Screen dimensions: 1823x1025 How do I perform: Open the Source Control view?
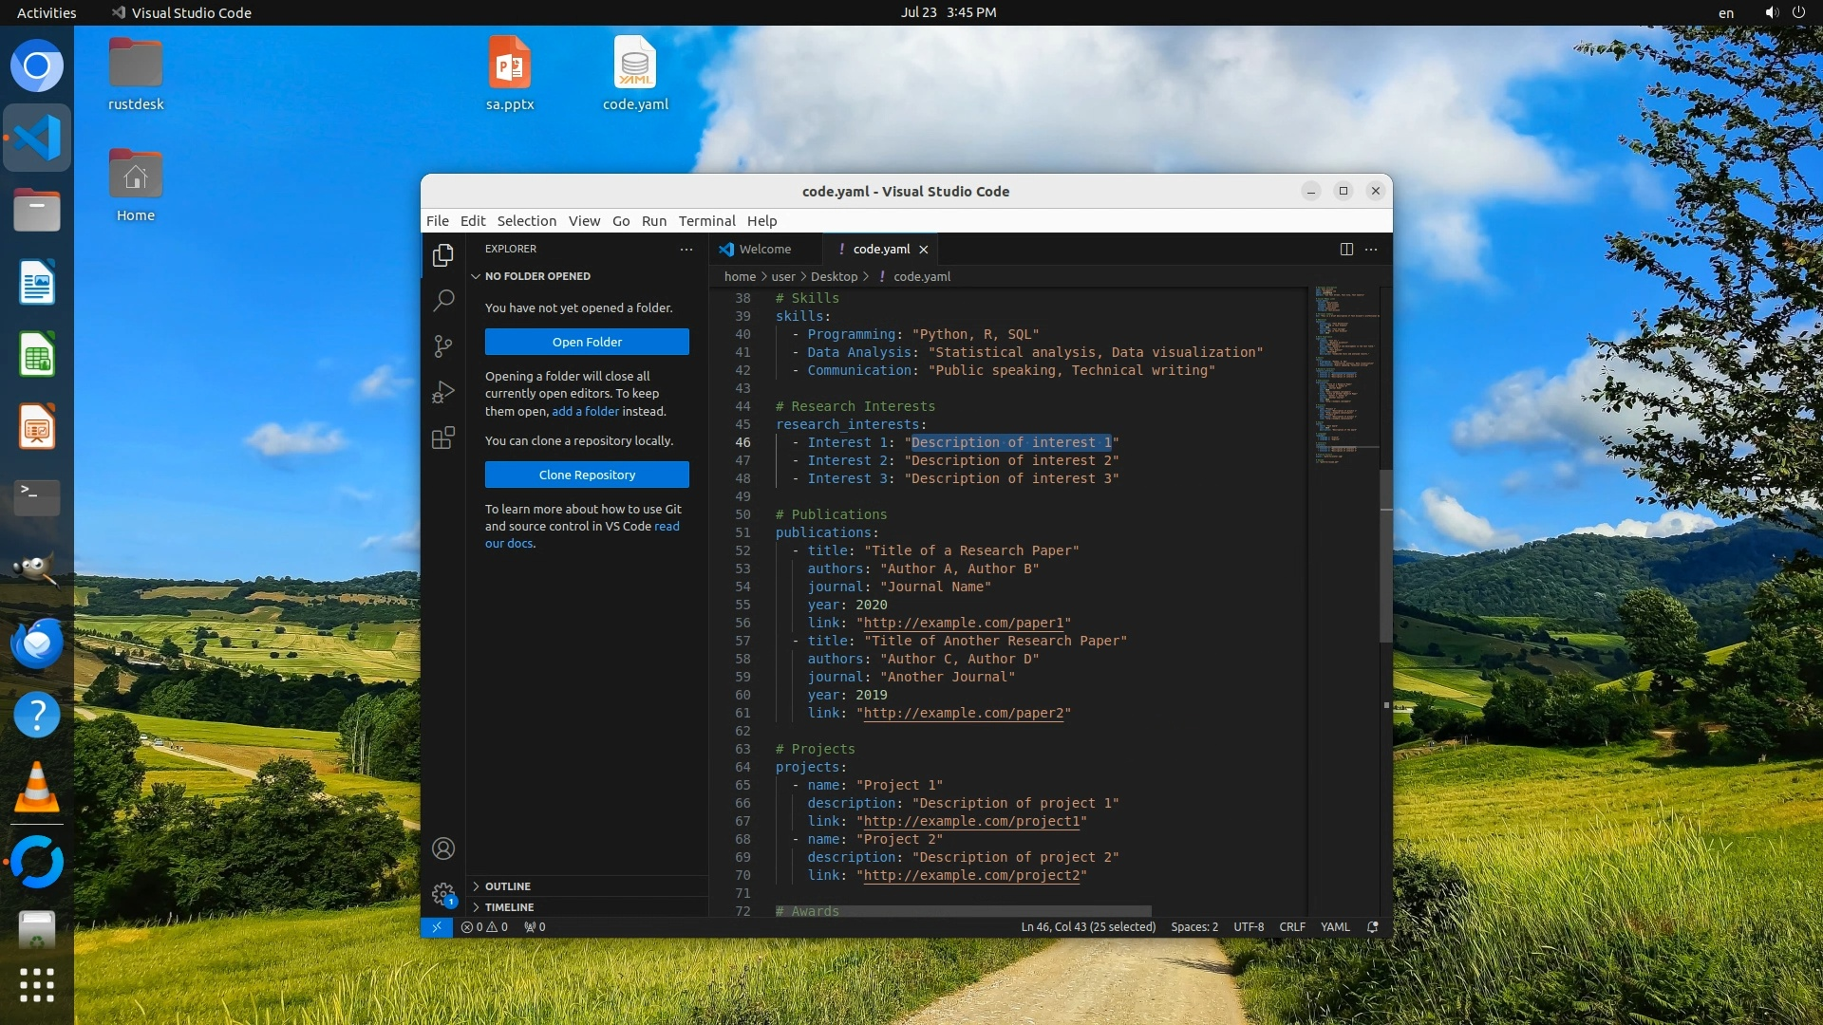[443, 346]
